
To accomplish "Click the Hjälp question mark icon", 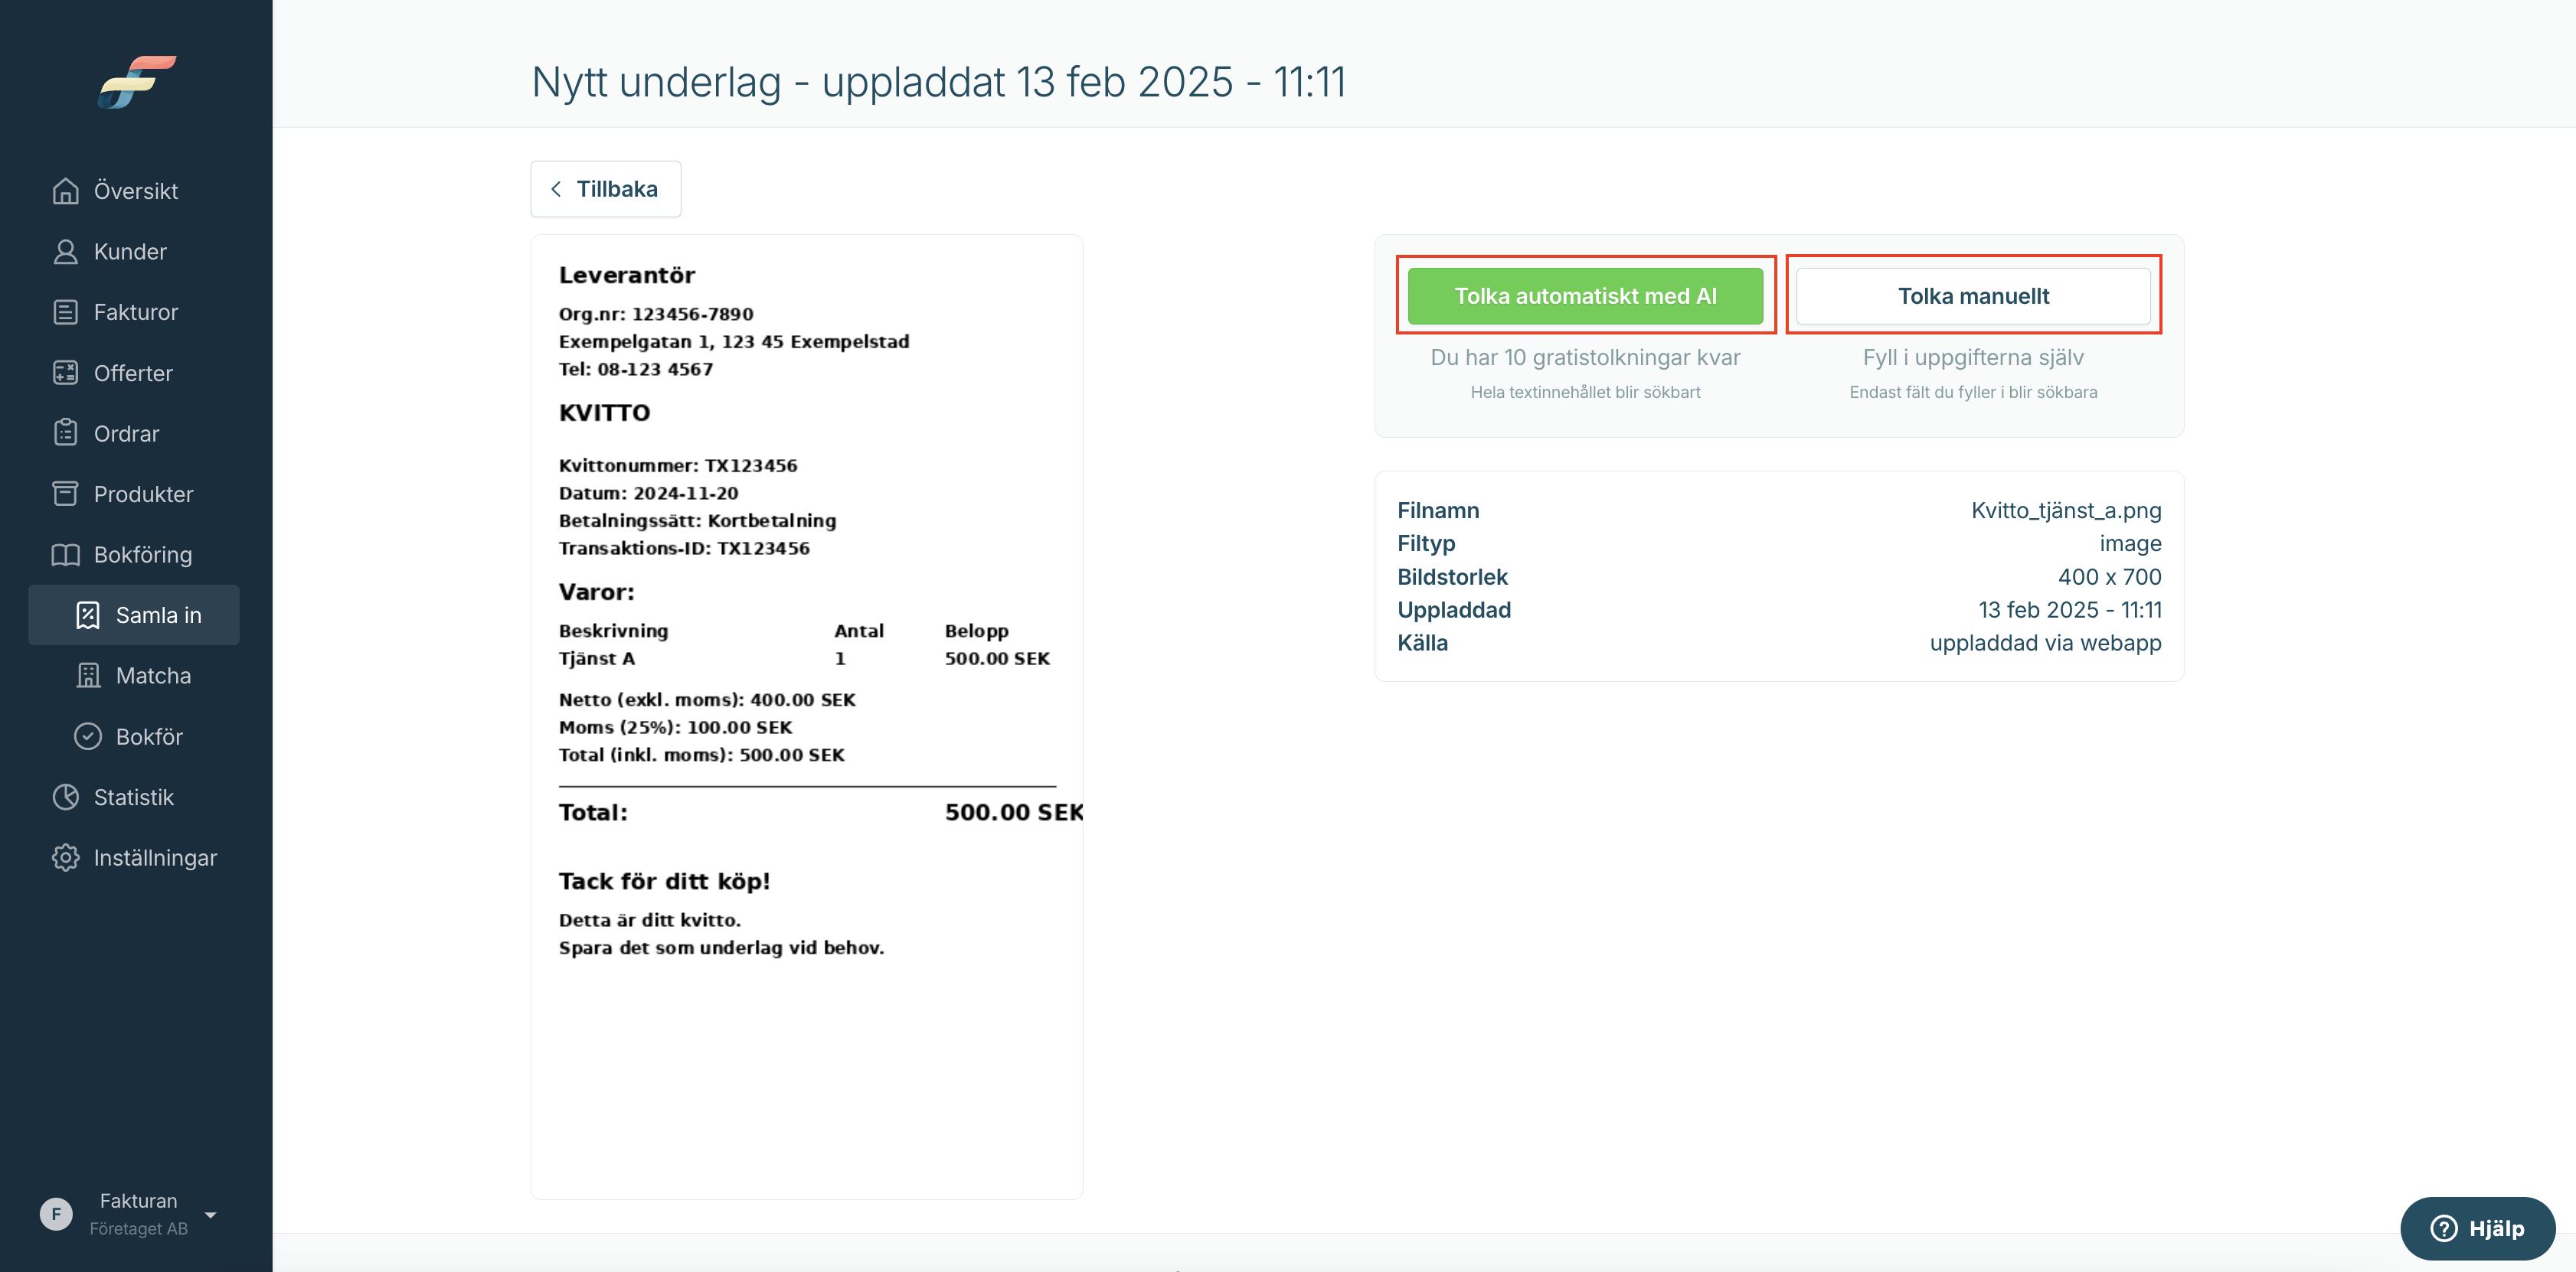I will (2443, 1228).
